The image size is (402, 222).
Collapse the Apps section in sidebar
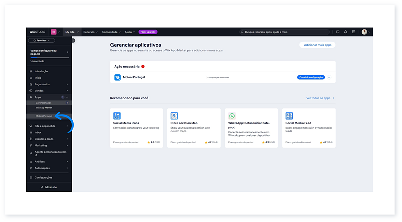tap(67, 97)
